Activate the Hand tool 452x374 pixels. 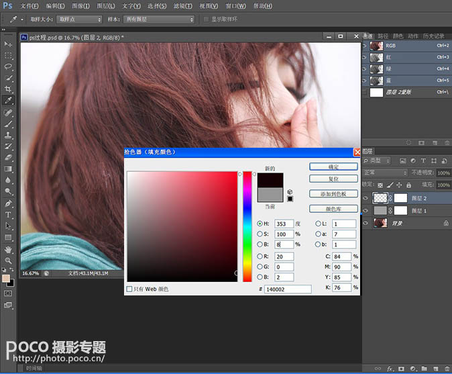[9, 249]
